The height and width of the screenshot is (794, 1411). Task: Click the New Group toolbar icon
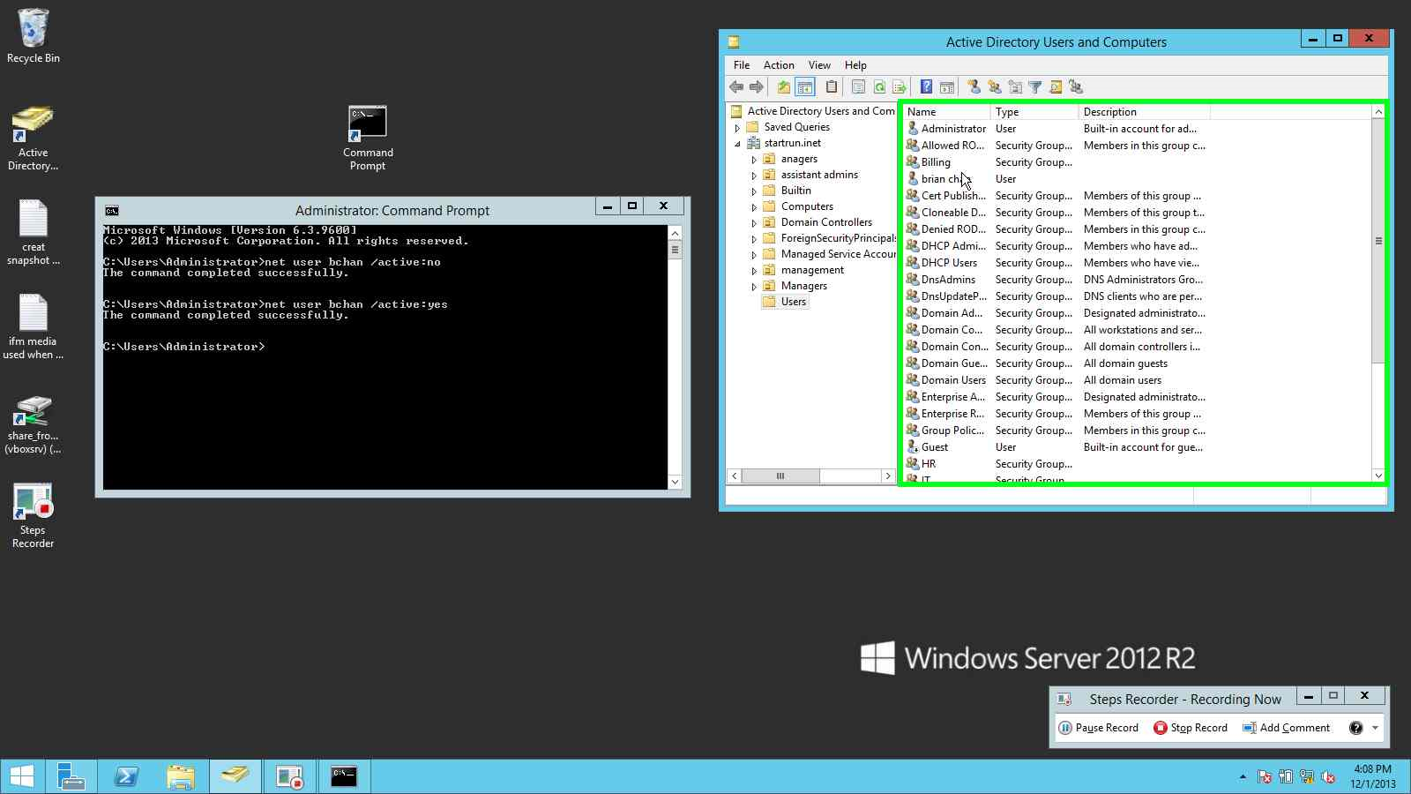click(x=995, y=86)
